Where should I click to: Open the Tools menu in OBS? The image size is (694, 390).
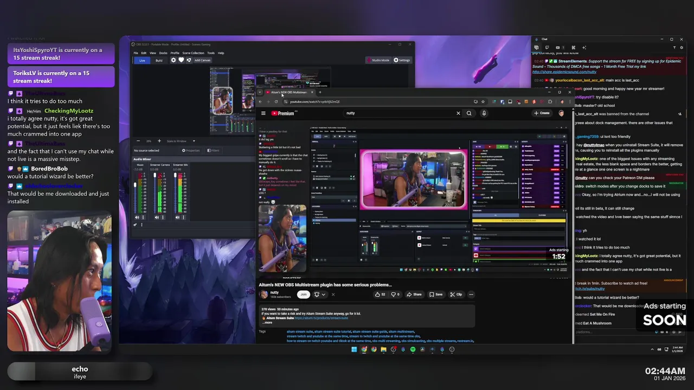pos(211,53)
